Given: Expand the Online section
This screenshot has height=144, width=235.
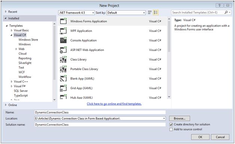Looking at the screenshot, I should pos(6,105).
